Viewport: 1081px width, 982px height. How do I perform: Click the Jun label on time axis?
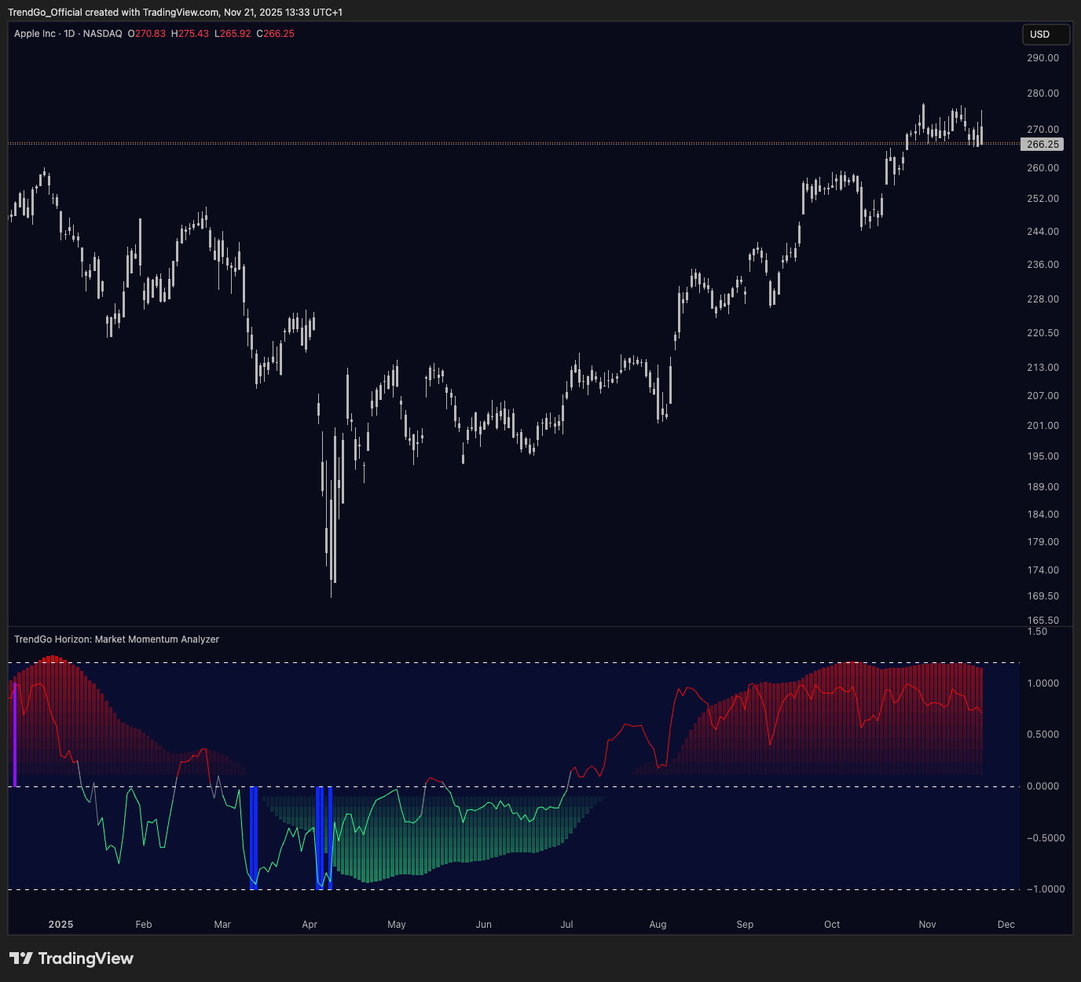(484, 925)
